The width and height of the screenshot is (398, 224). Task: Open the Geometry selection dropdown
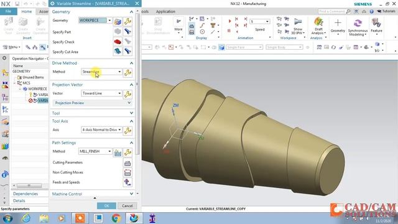tap(109, 21)
